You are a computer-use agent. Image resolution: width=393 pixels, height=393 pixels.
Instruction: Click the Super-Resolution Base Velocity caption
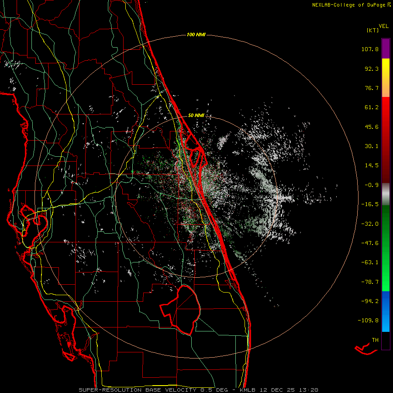199,390
